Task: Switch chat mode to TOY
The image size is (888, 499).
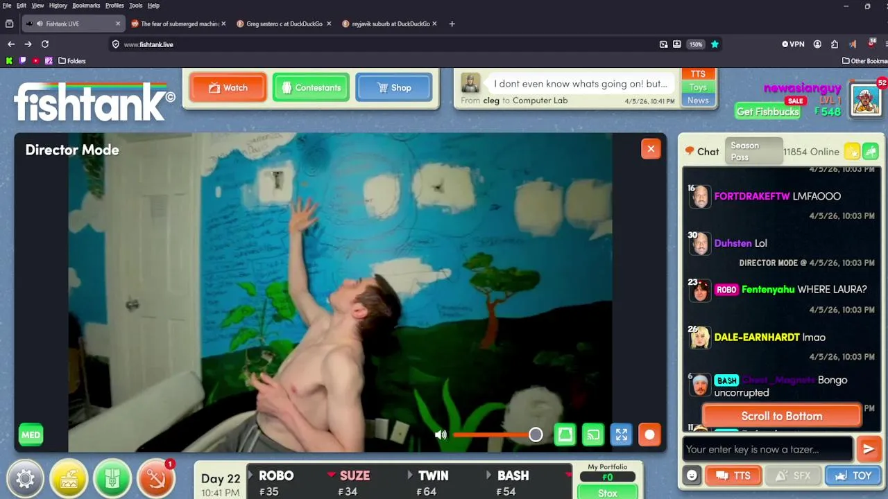Action: (x=853, y=475)
